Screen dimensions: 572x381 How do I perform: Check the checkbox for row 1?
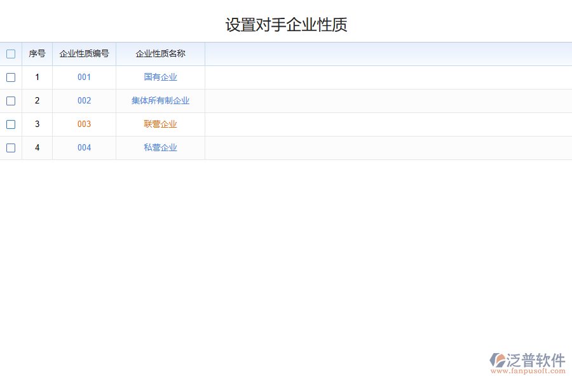coord(11,77)
